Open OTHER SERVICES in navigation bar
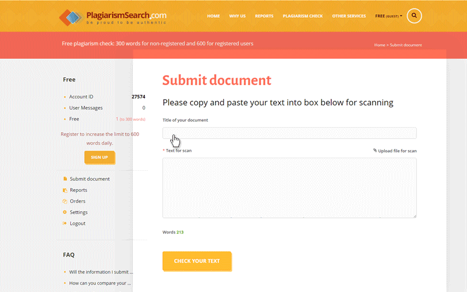Screen dimensions: 467x292 coord(349,16)
